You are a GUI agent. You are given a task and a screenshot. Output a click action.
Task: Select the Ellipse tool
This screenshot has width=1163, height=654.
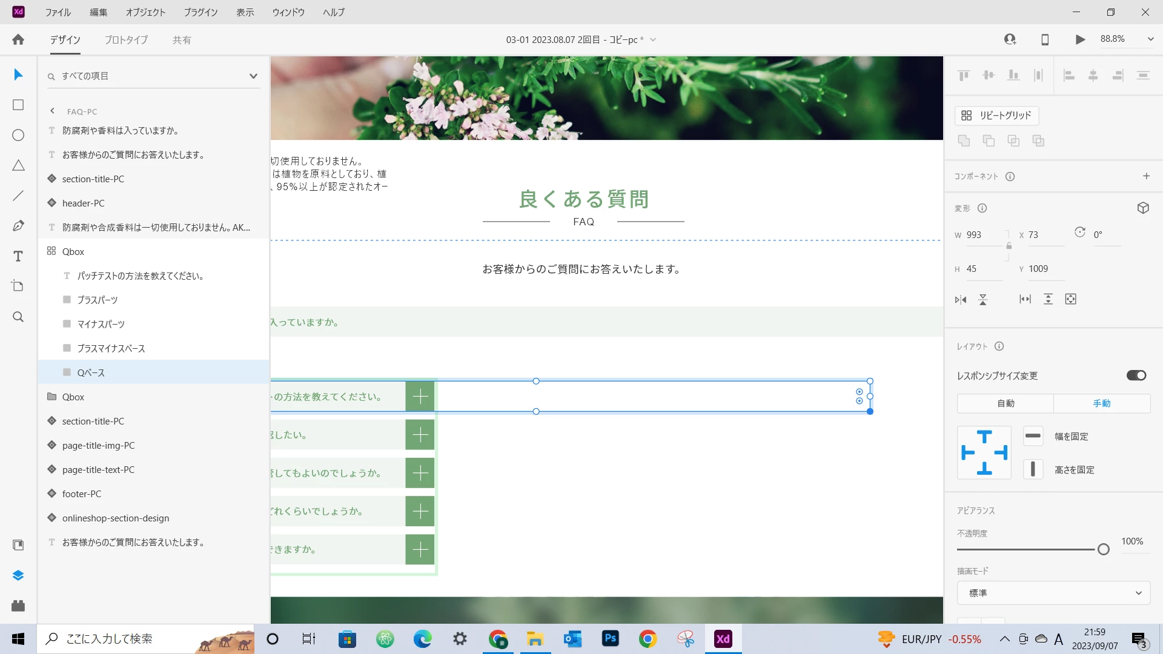click(18, 135)
